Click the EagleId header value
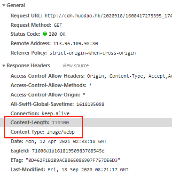Image resolution: width=172 pixels, height=176 pixels. coord(68,151)
